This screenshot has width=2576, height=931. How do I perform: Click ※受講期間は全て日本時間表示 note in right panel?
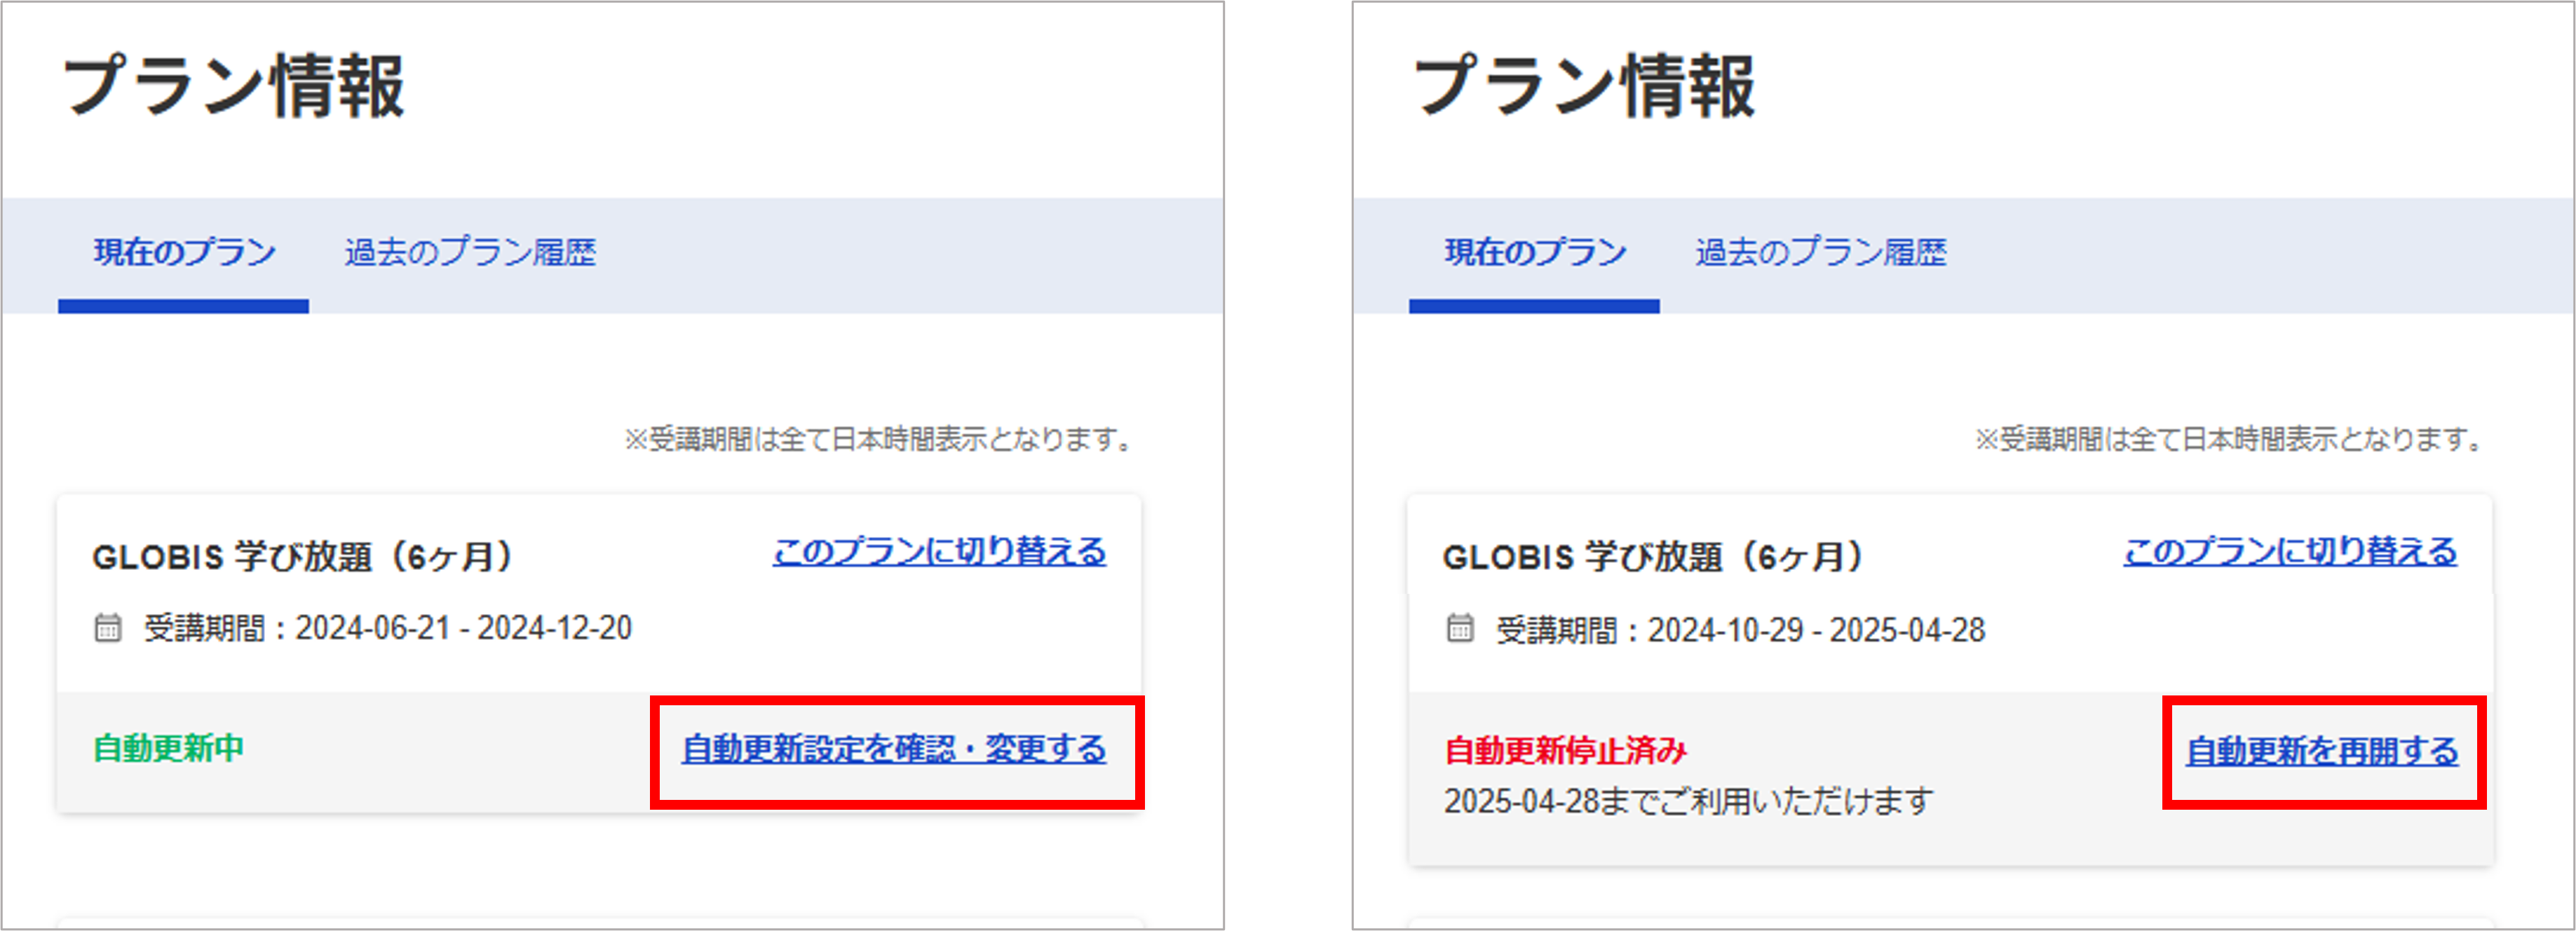tap(2232, 439)
